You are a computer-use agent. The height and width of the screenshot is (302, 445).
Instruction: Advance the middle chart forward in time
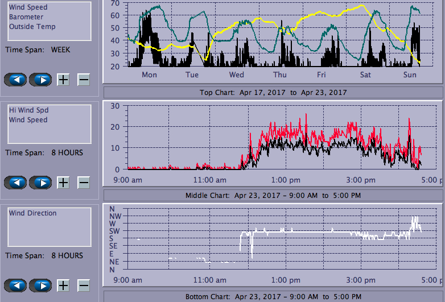(40, 183)
